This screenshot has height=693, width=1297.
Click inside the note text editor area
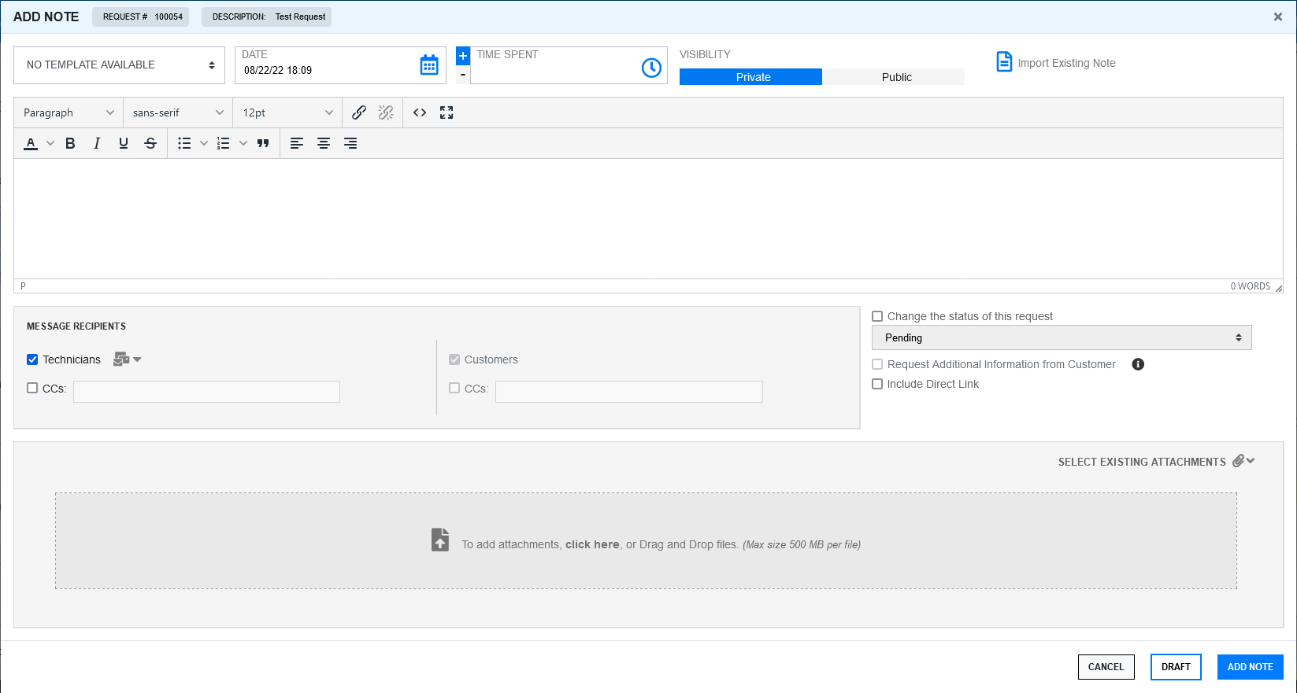pos(648,219)
